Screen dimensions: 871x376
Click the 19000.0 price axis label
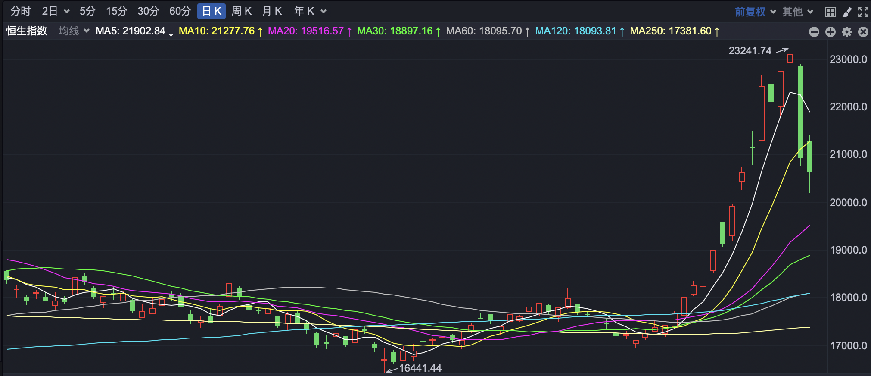(848, 250)
